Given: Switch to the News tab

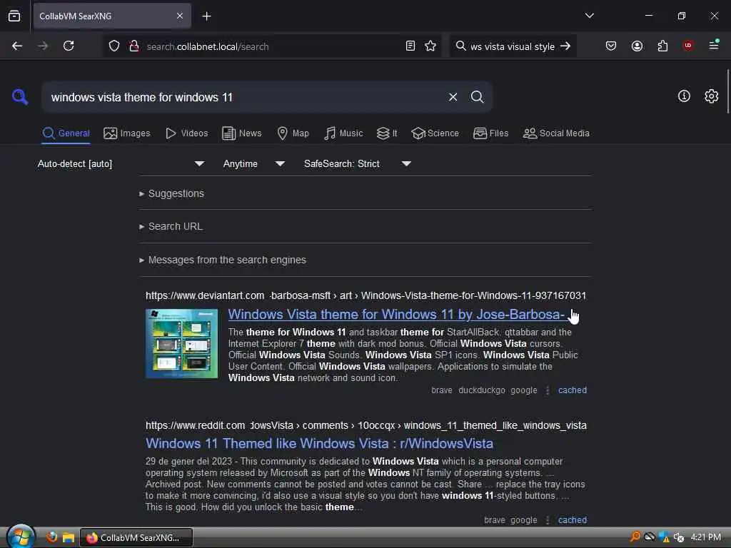Looking at the screenshot, I should click(x=241, y=133).
